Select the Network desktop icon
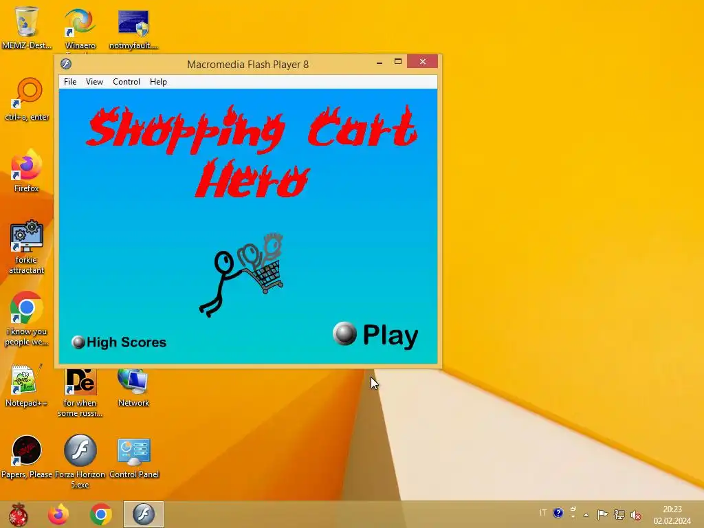This screenshot has width=704, height=528. pyautogui.click(x=133, y=388)
